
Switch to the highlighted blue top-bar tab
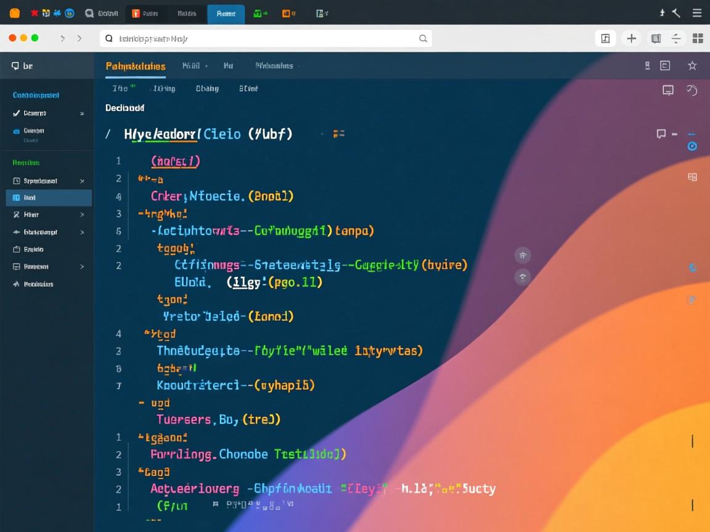point(226,14)
